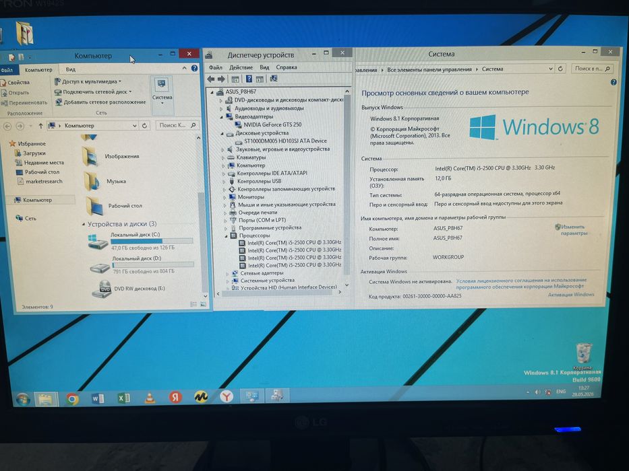
Task: Open the Справка menu in Device Manager
Action: point(287,67)
